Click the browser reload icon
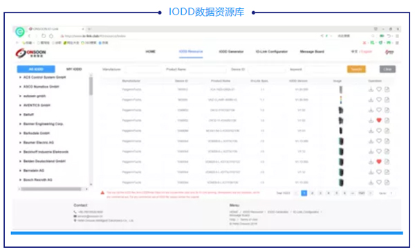 pos(44,36)
